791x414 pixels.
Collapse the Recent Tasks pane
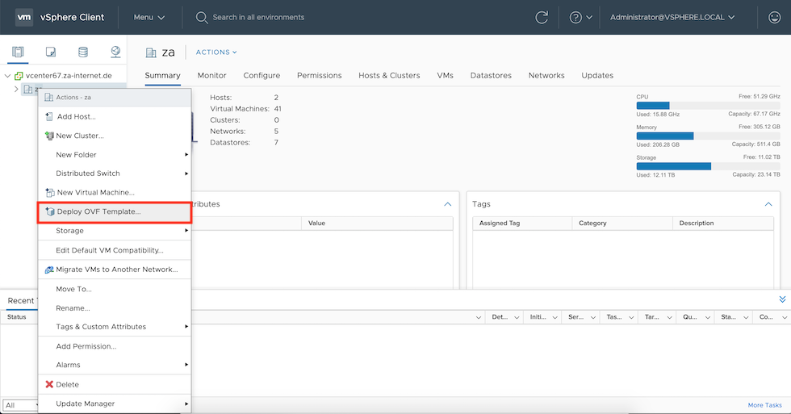tap(782, 299)
